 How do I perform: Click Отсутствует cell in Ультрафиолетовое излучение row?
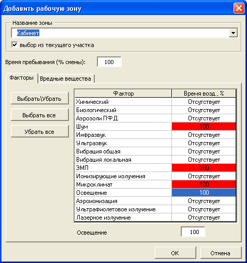coord(204,209)
